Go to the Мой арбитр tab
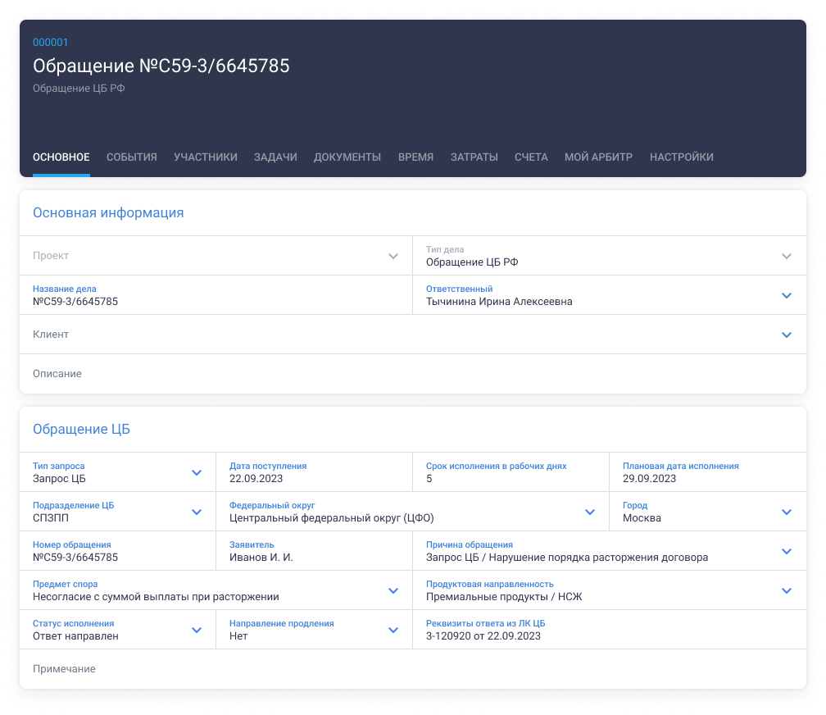 [x=598, y=157]
